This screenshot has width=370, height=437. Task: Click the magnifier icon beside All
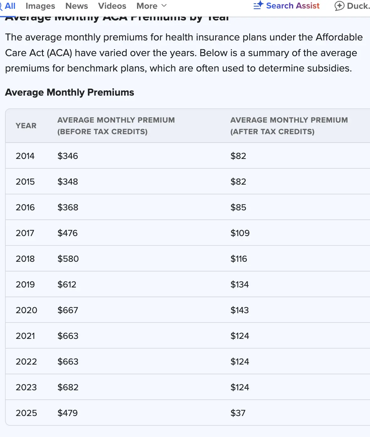click(x=1, y=6)
